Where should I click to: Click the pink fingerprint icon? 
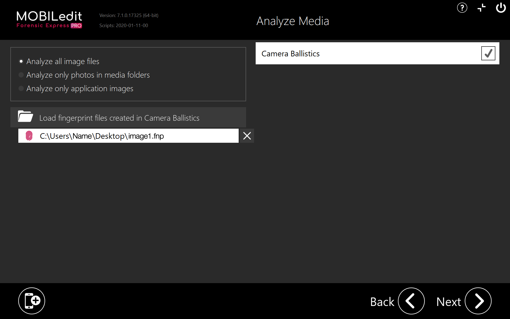[x=29, y=136]
